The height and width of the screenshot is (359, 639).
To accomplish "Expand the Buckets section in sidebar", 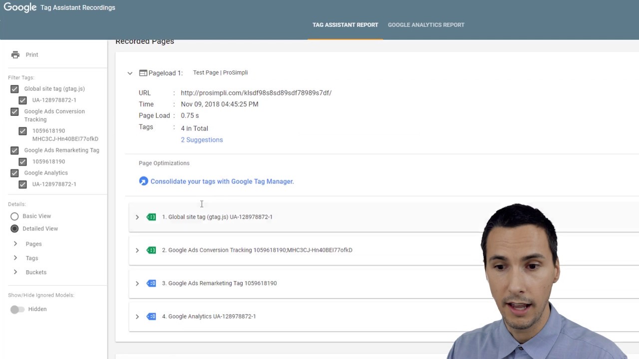I will 15,272.
